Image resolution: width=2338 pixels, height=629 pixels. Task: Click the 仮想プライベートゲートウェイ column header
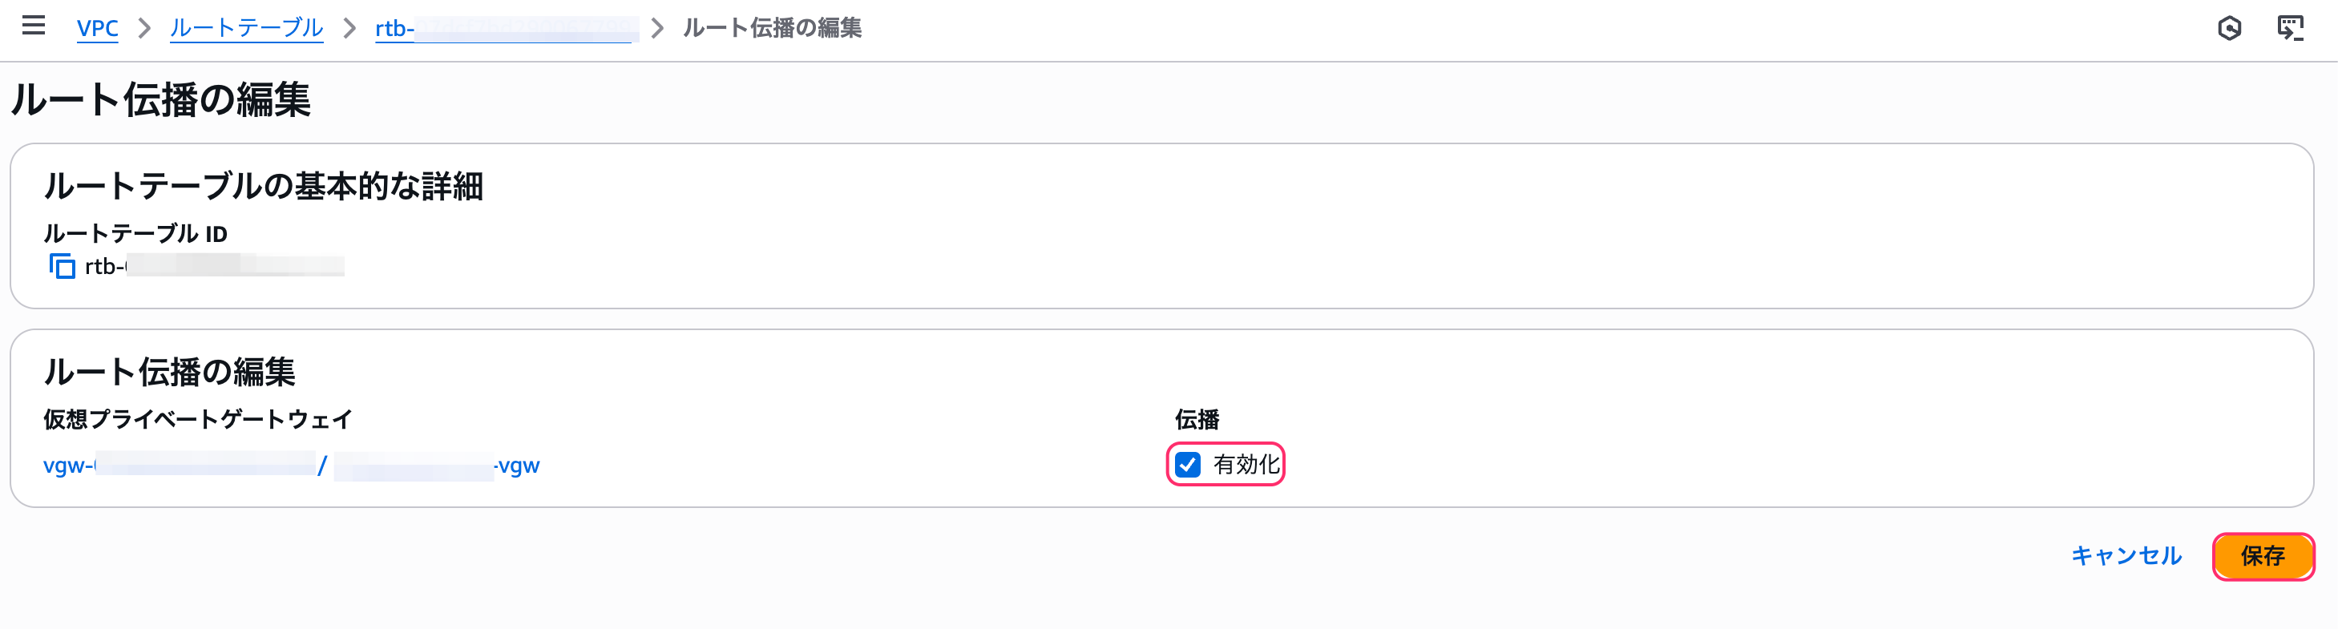[198, 419]
